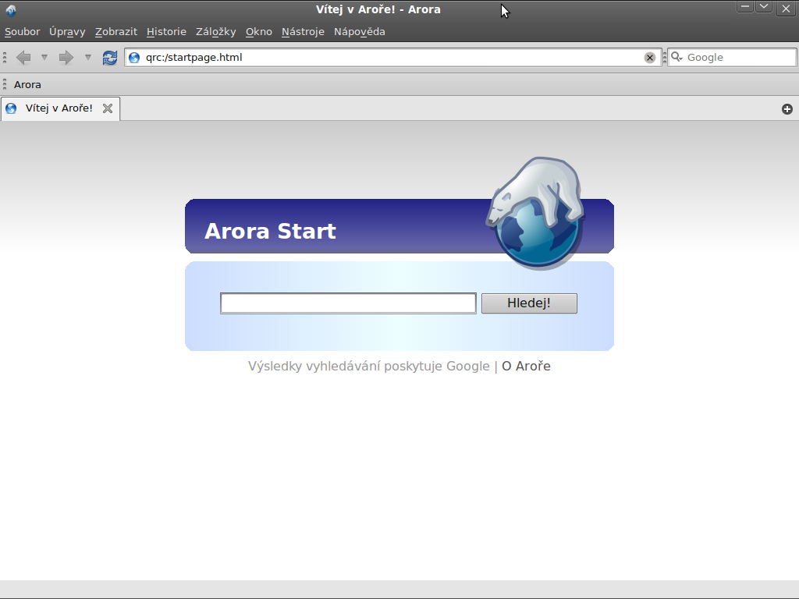Close the Arora window
This screenshot has height=599, width=799.
787,9
